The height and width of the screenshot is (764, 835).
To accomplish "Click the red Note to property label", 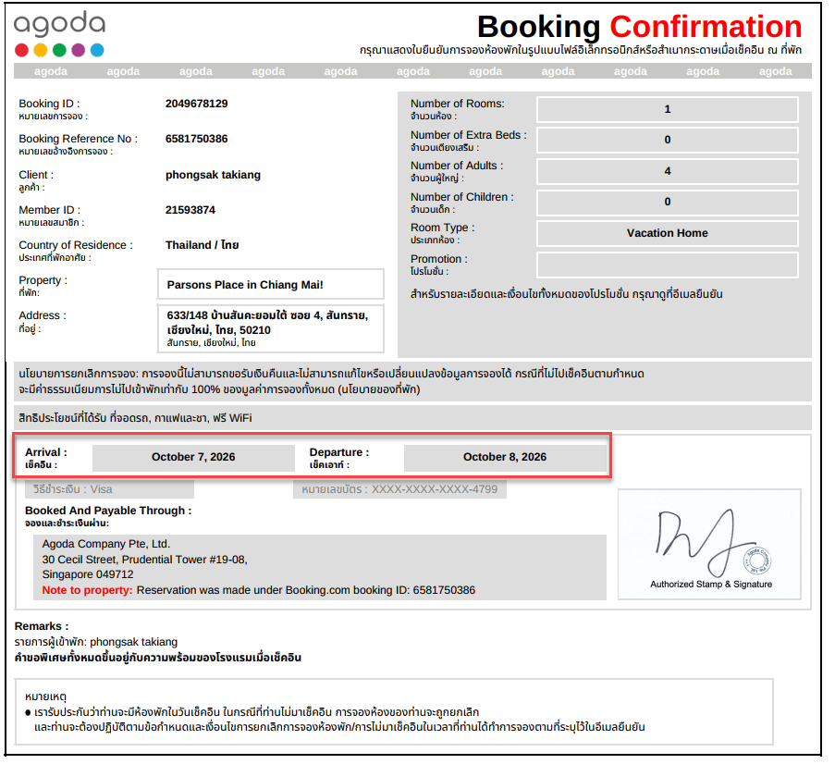I will 87,590.
